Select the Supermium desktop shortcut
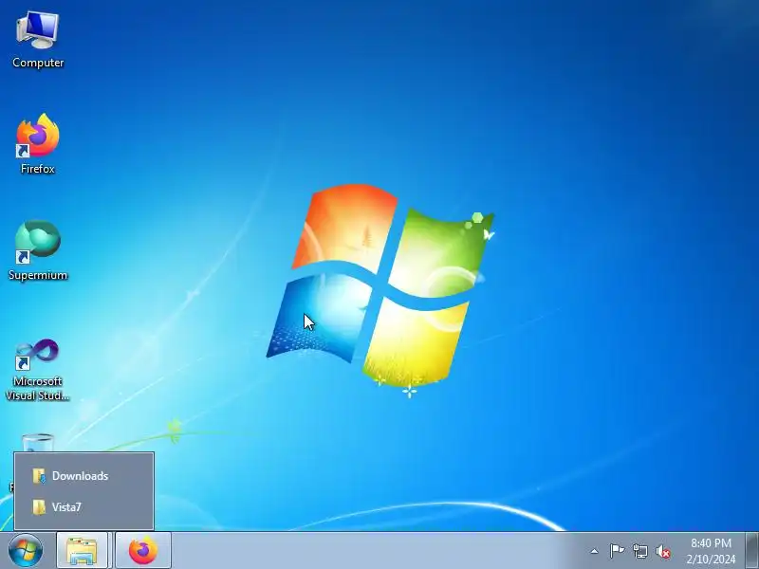759x569 pixels. click(x=38, y=250)
